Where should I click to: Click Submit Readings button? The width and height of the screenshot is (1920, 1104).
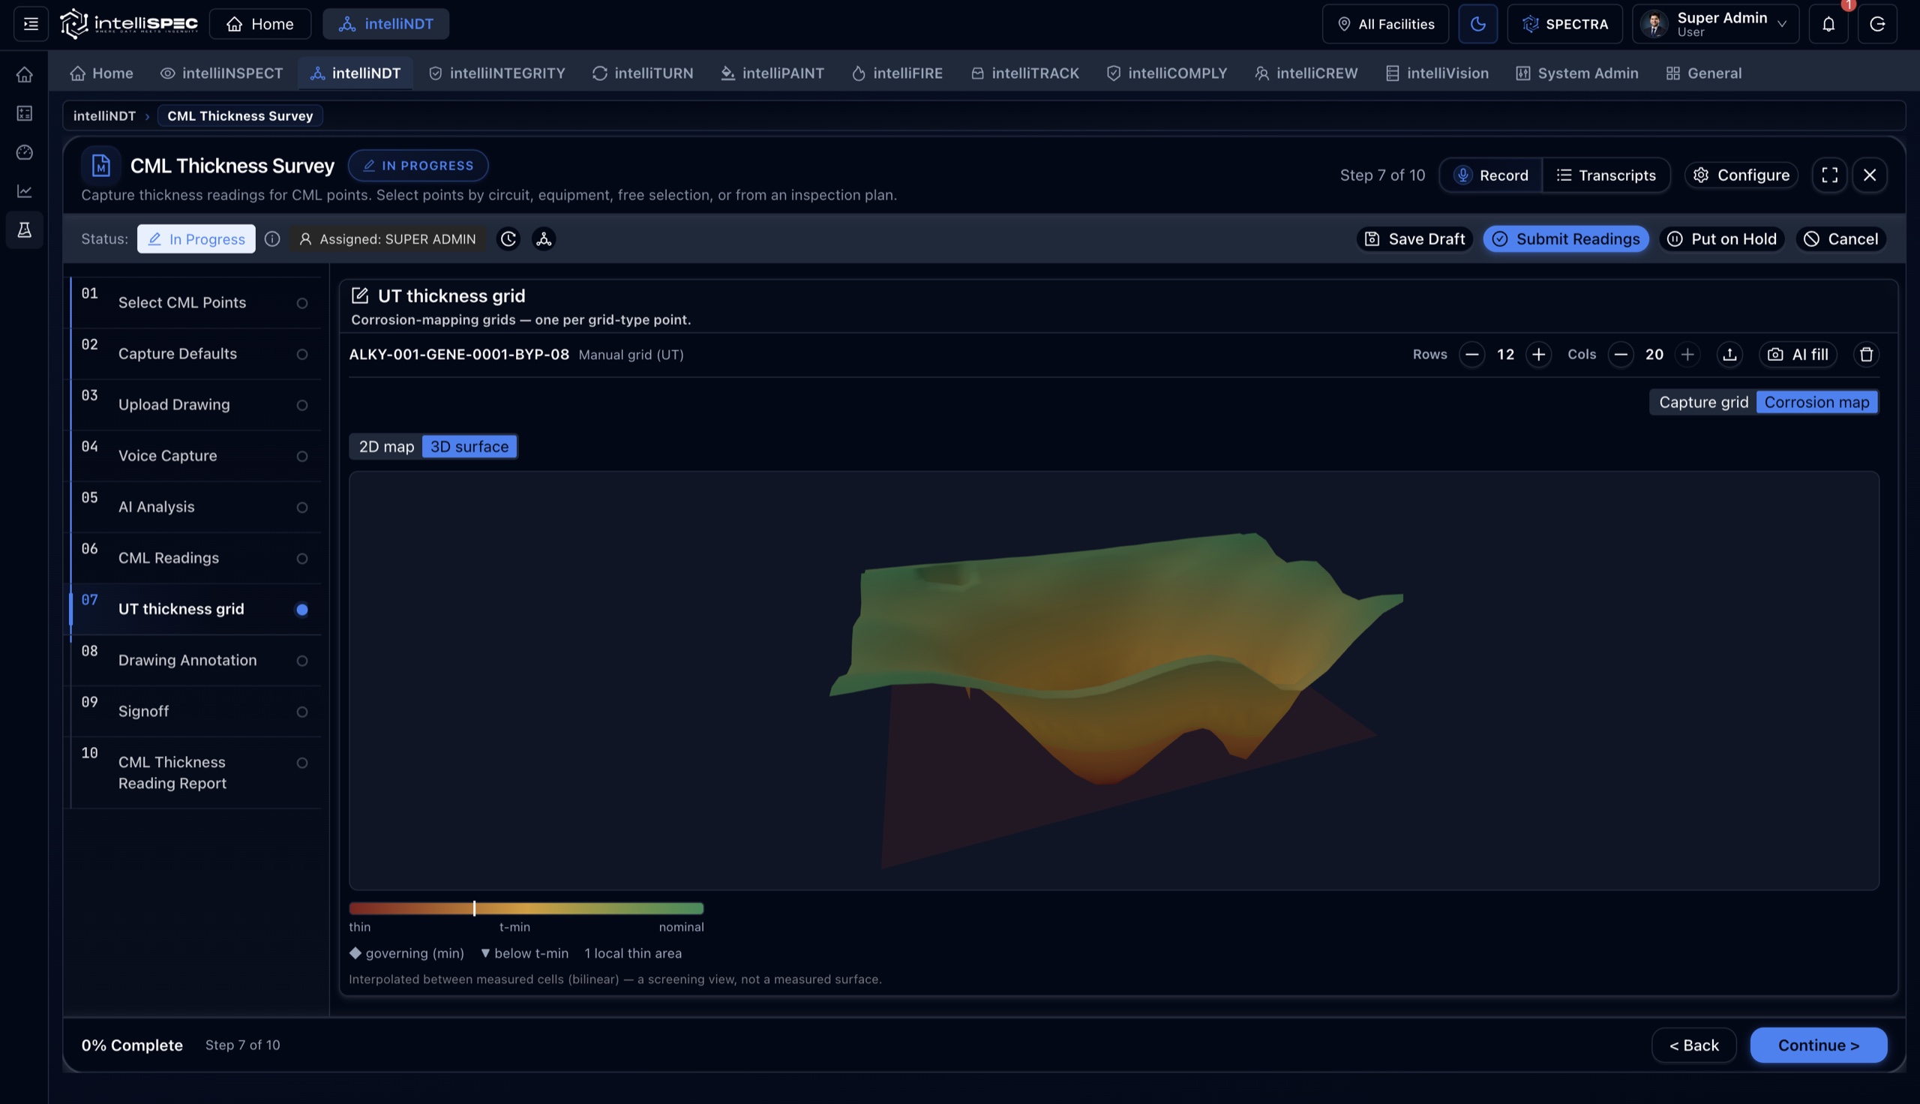(1565, 238)
